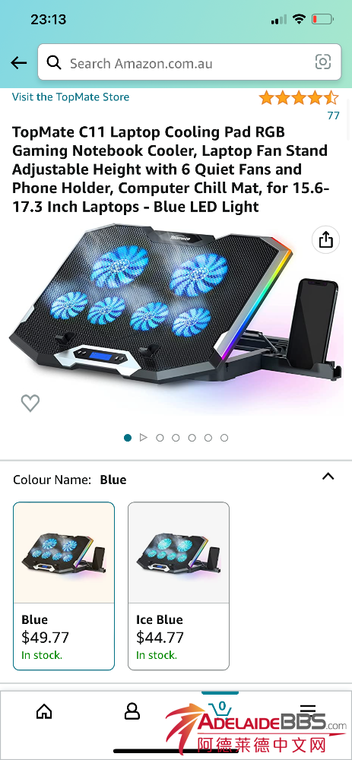This screenshot has height=760, width=352.
Task: Tap the share product icon
Action: (326, 239)
